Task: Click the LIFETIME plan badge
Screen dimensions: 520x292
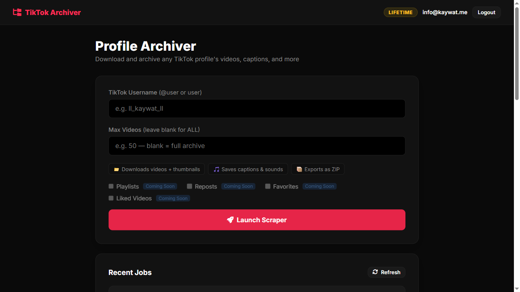Action: [x=401, y=12]
